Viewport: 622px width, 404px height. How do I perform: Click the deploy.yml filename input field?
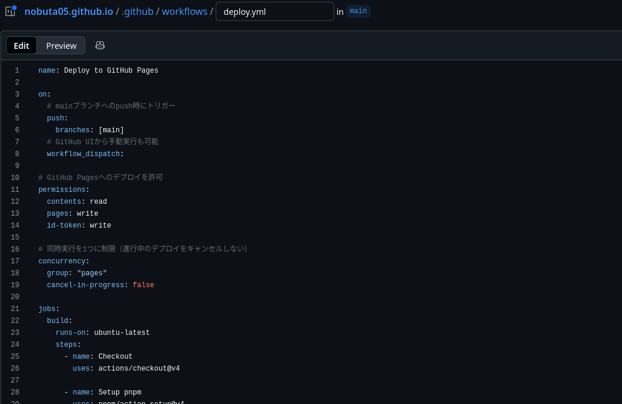[x=274, y=11]
